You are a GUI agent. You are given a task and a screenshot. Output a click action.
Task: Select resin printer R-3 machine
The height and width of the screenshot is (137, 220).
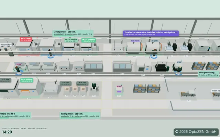83,90
